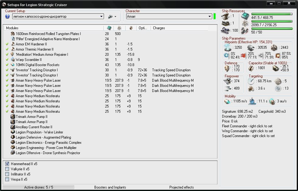Click the Hitpoints (Effective HP: 154,331) header
Image resolution: width=298 pixels, height=191 pixels.
pos(248,42)
